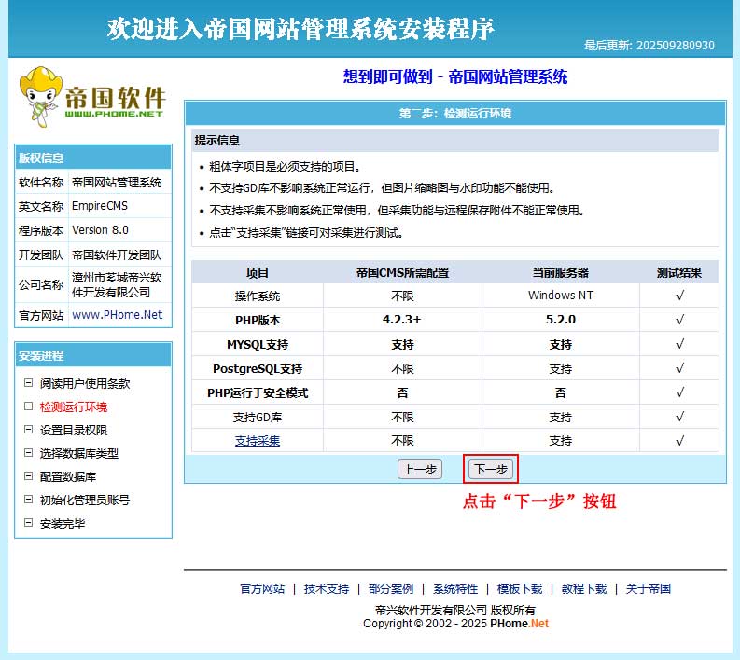Open the 支持采集 test link

pyautogui.click(x=258, y=441)
